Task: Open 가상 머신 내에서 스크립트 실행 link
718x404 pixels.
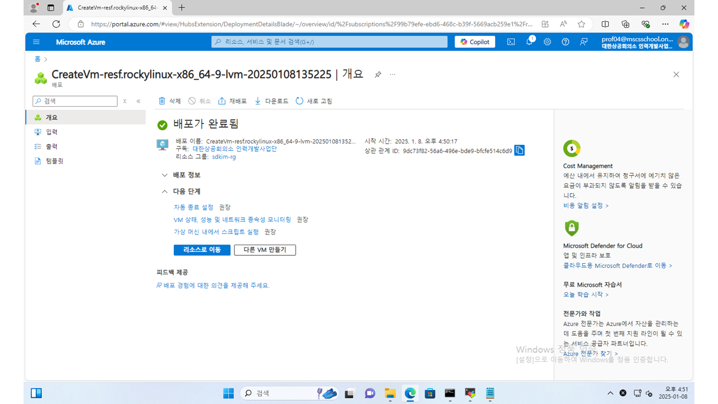Action: 217,232
